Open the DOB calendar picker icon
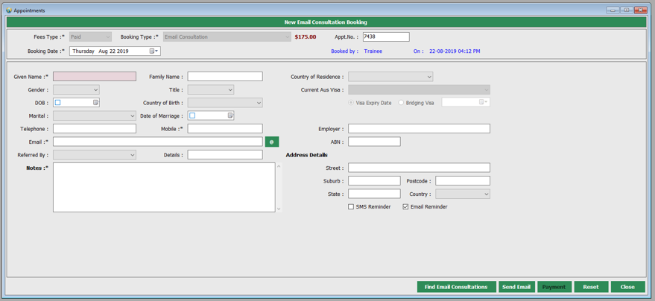This screenshot has width=655, height=301. tap(95, 103)
